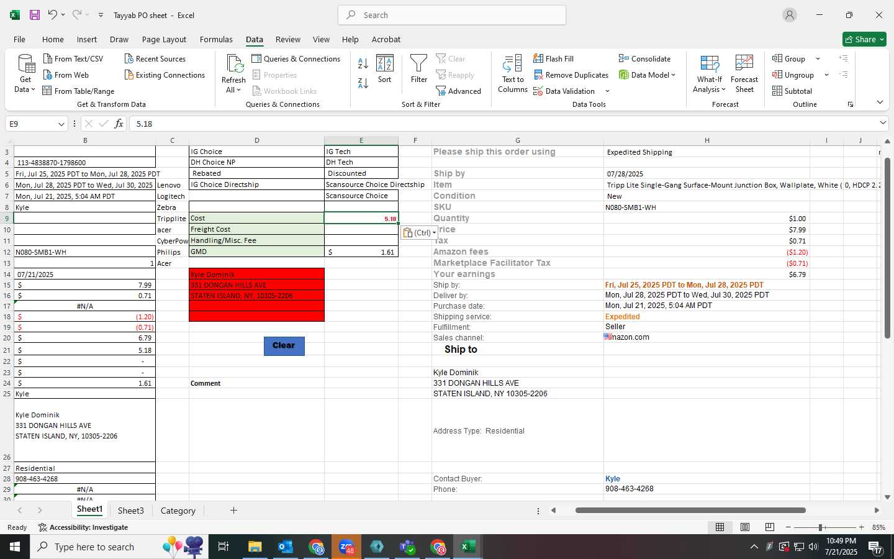894x559 pixels.
Task: Open Windows Start menu
Action: pyautogui.click(x=15, y=547)
